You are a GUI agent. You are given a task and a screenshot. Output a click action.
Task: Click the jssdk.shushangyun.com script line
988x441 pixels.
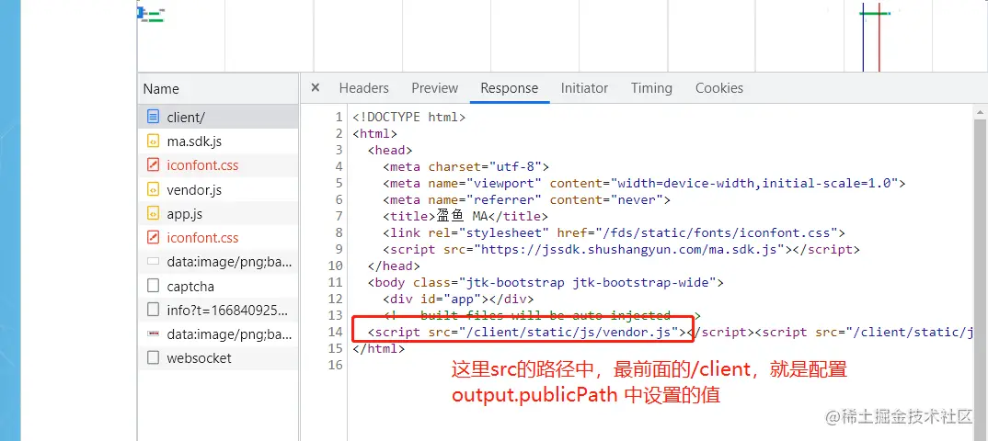(621, 249)
